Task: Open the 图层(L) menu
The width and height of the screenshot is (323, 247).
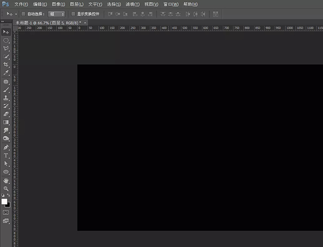Action: click(x=76, y=4)
